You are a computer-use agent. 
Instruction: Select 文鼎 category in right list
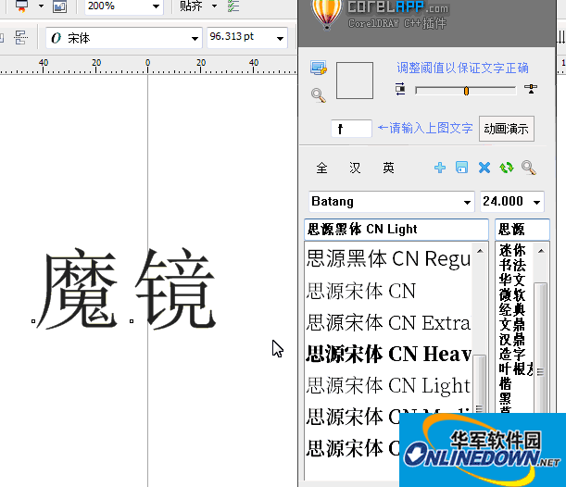pos(512,324)
